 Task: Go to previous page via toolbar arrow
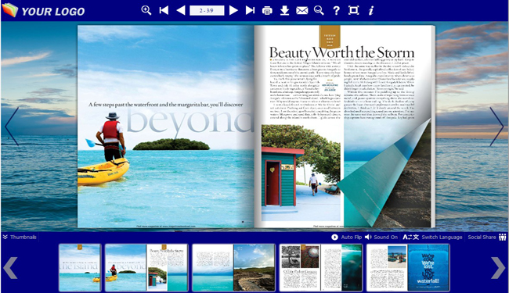(x=181, y=10)
